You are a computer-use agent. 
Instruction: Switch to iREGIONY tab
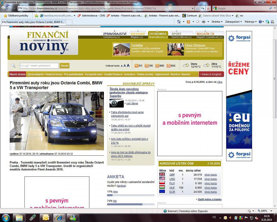138,34
